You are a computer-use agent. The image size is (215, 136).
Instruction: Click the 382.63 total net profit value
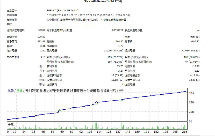pyautogui.click(x=41, y=41)
